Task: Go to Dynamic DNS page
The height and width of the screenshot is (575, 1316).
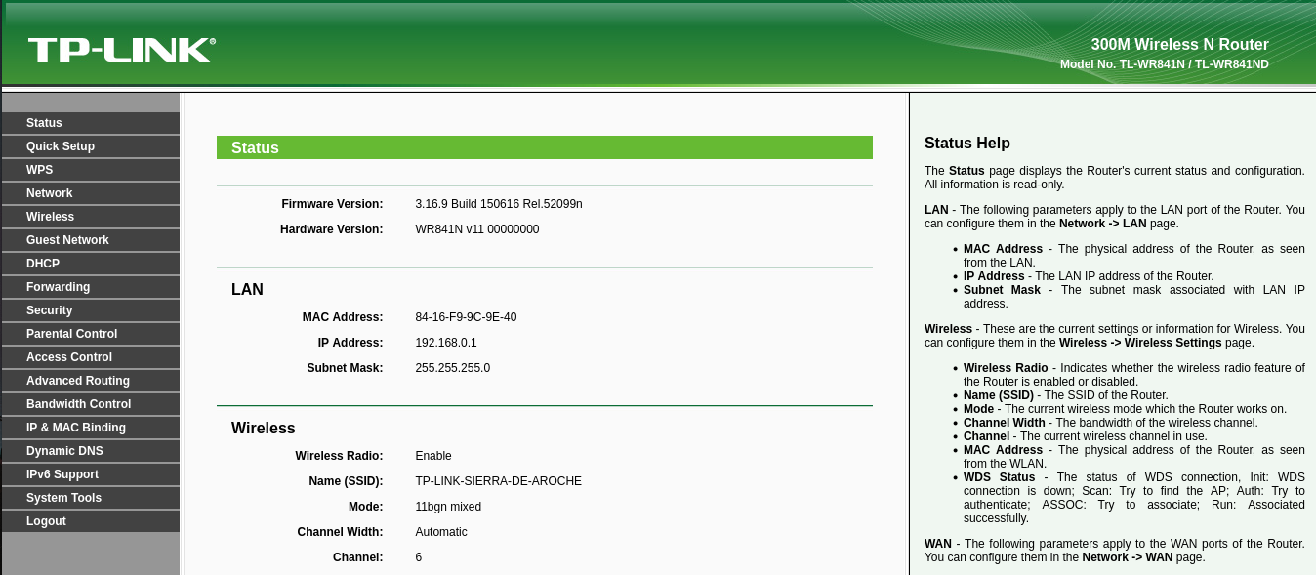Action: (91, 451)
